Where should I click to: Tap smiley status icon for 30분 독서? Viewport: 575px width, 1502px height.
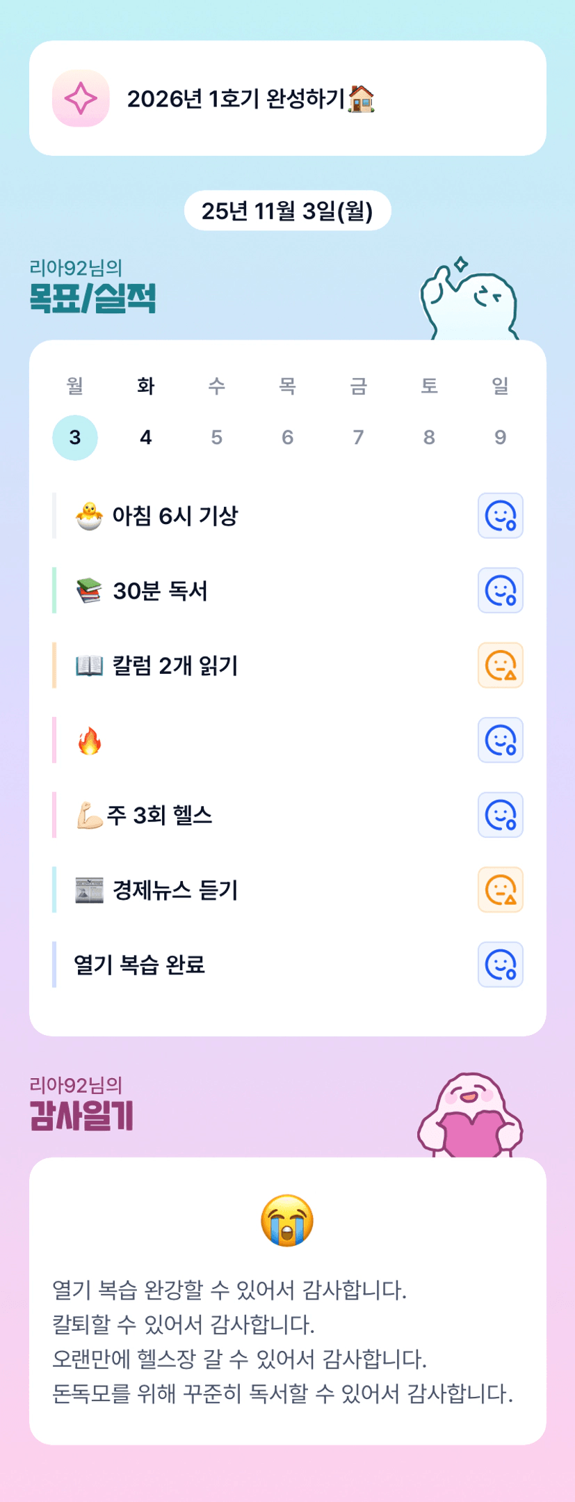pos(500,591)
